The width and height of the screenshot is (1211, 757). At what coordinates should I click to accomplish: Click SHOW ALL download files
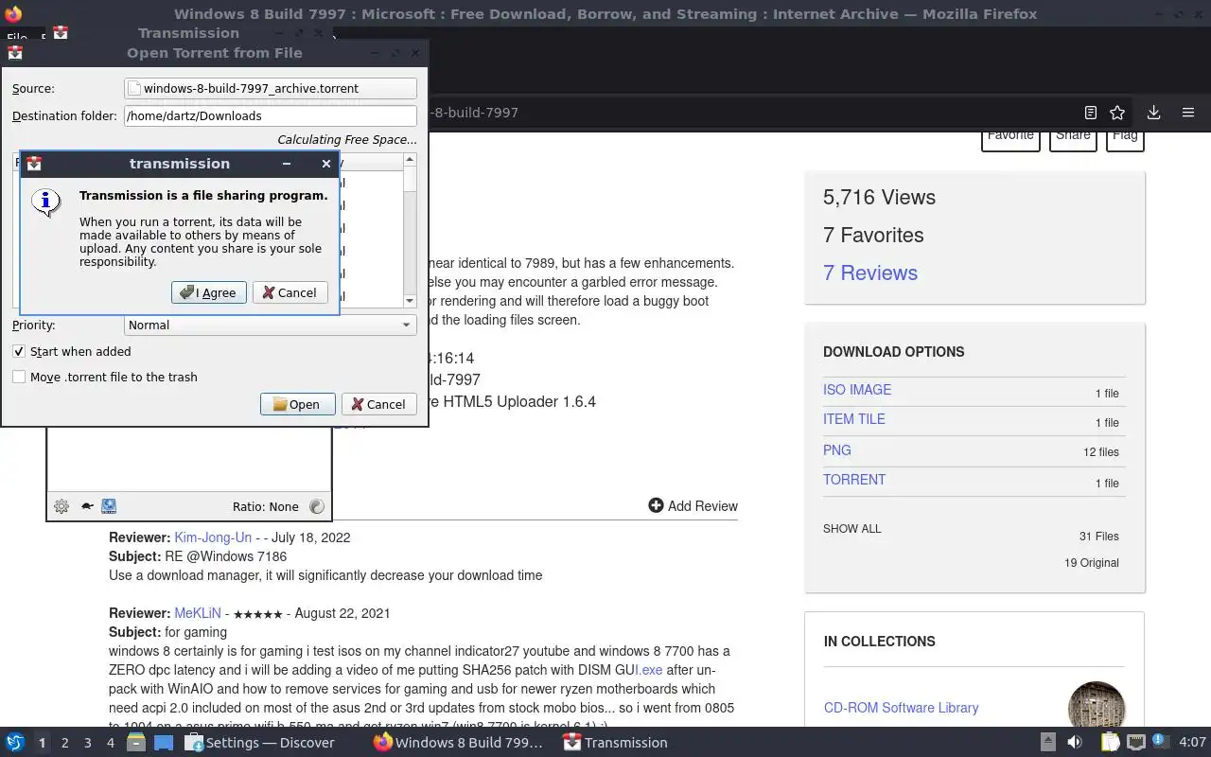[852, 529]
